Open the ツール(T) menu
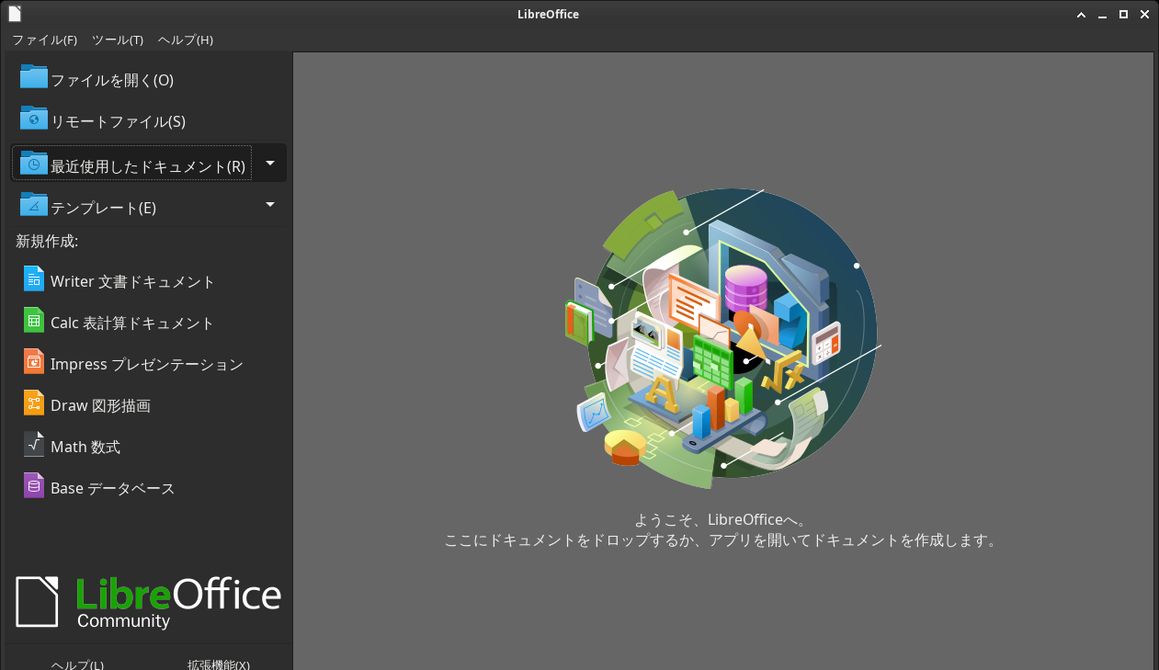Image resolution: width=1159 pixels, height=670 pixels. tap(118, 40)
